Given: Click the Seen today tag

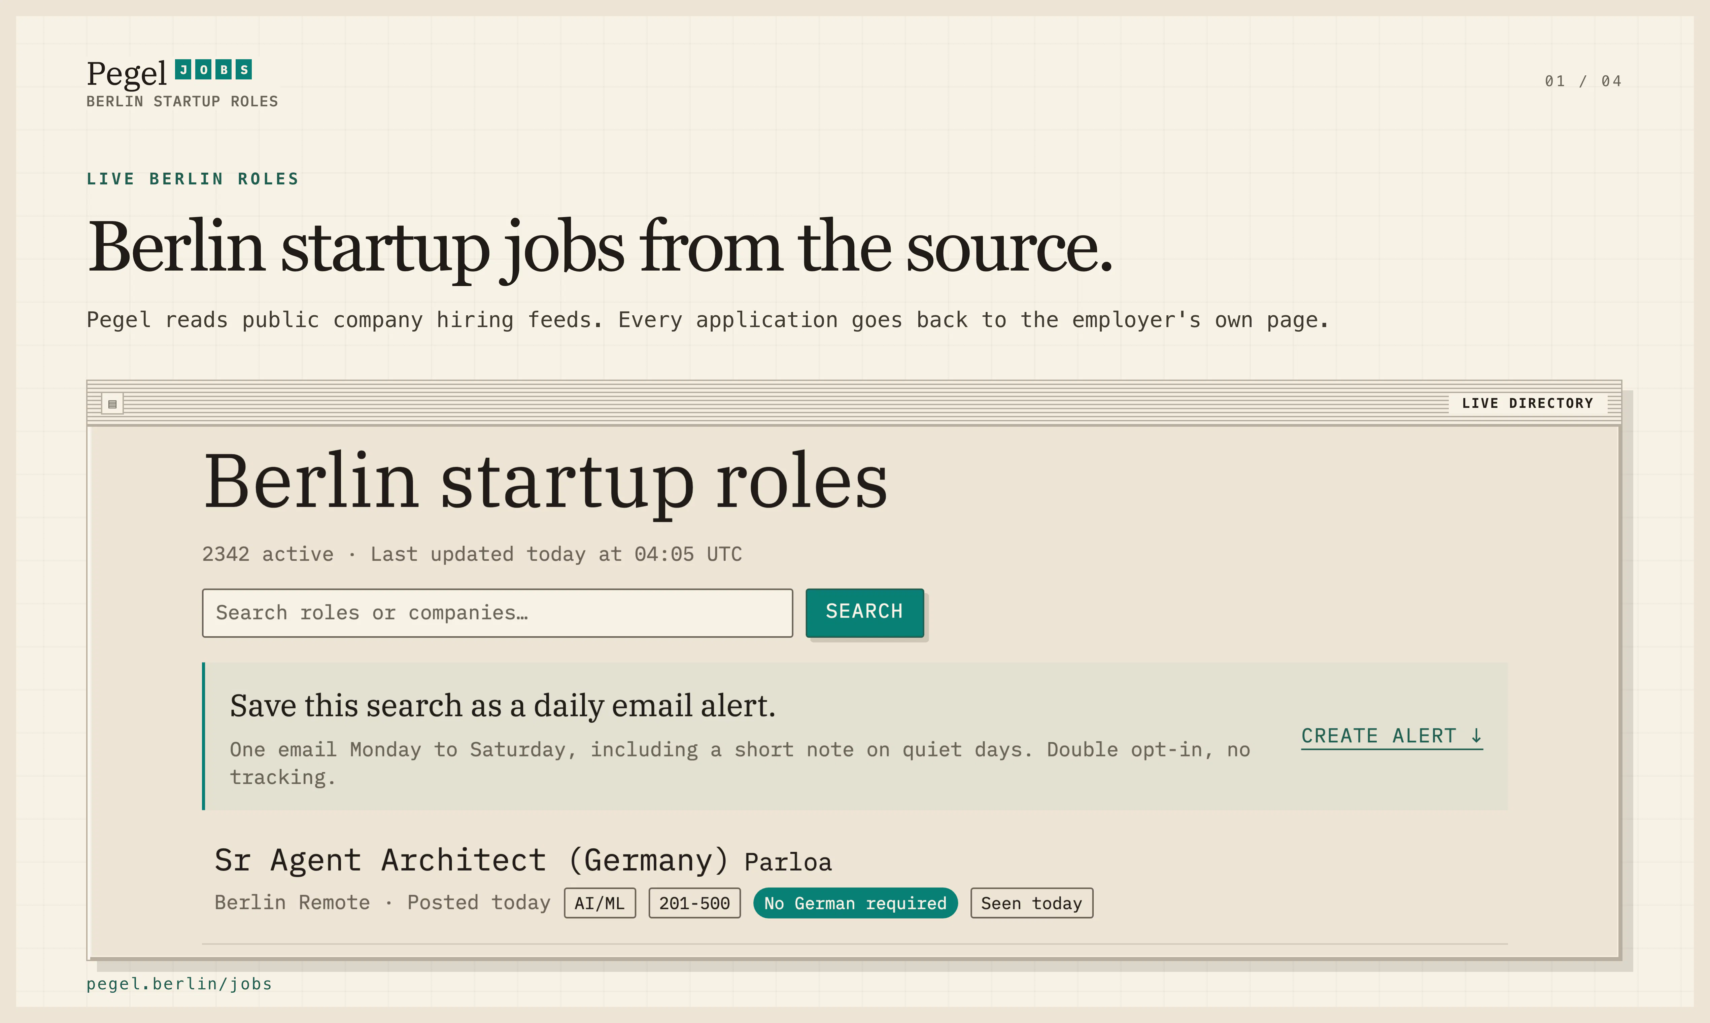Looking at the screenshot, I should click(1031, 903).
